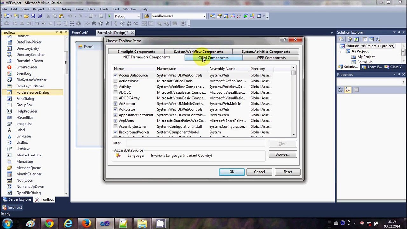
Task: Check the ActionsPane checkbox
Action: [115, 81]
